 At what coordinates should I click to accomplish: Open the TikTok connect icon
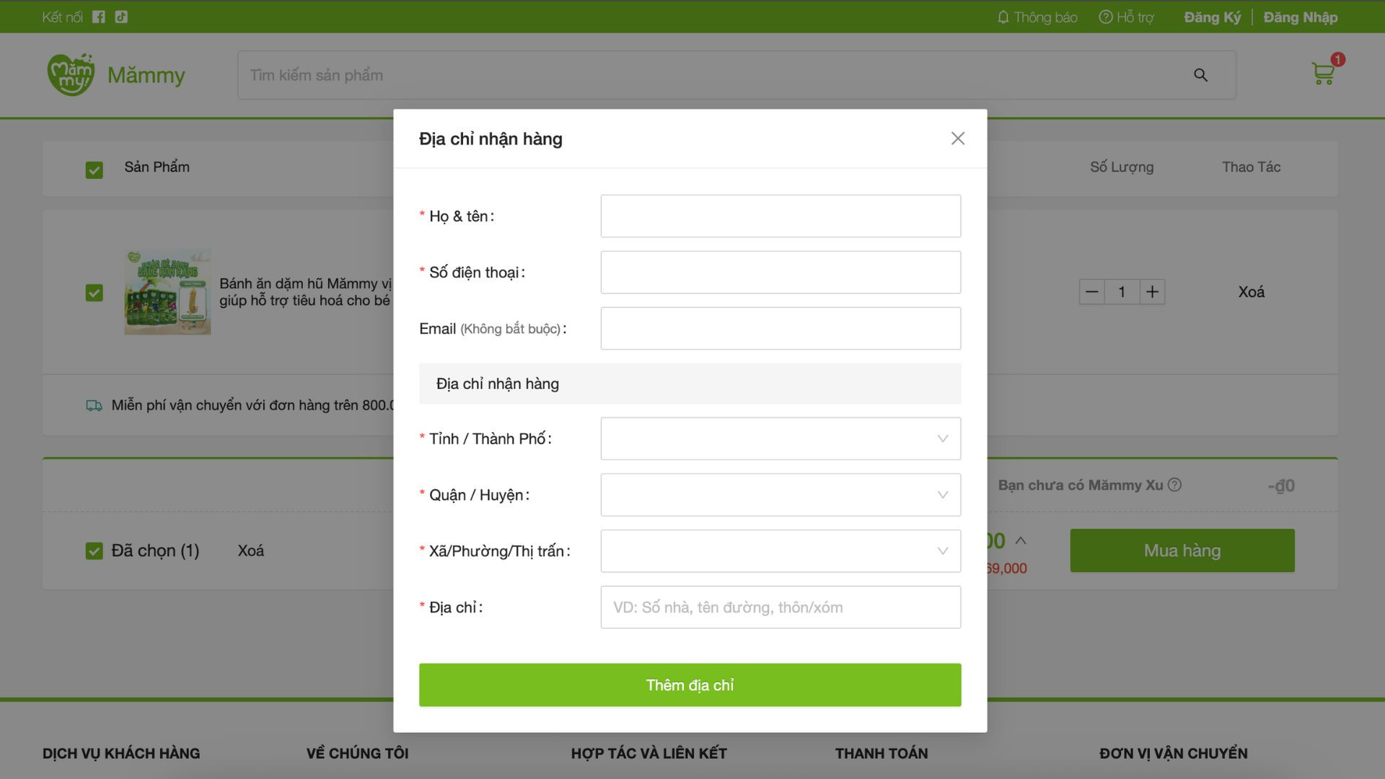click(x=121, y=17)
